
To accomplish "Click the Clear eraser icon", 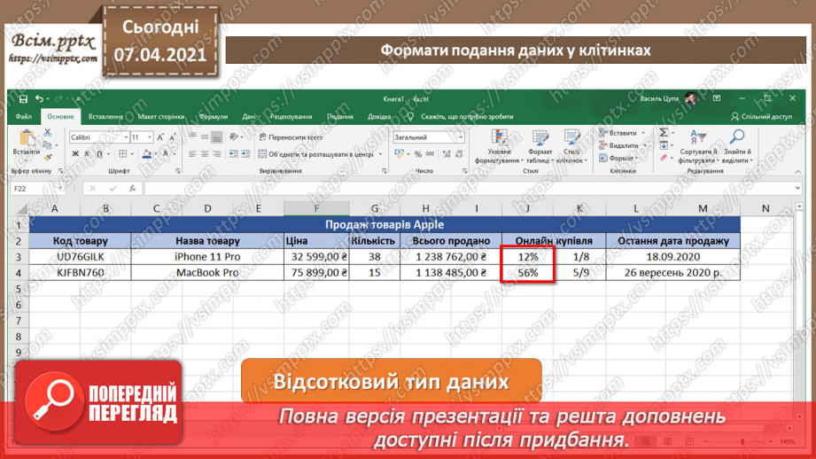I will (x=664, y=158).
